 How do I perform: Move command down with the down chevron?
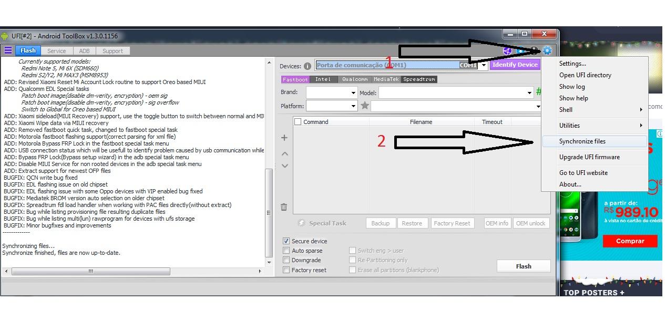pos(284,165)
